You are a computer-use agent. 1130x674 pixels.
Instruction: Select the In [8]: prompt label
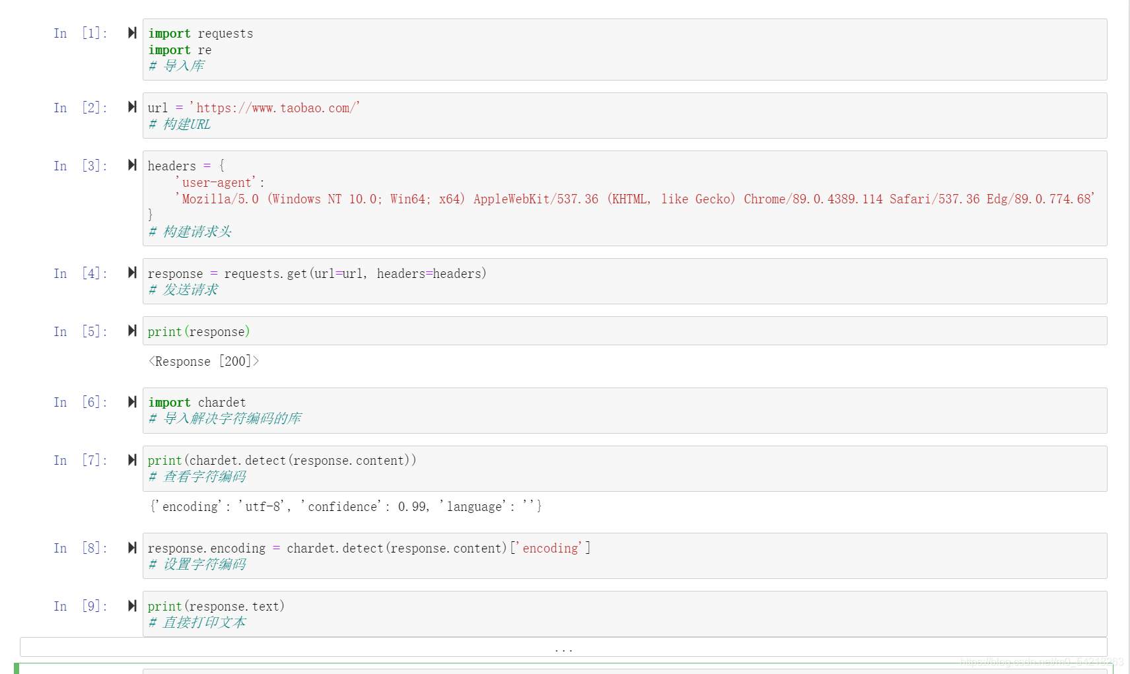click(81, 548)
